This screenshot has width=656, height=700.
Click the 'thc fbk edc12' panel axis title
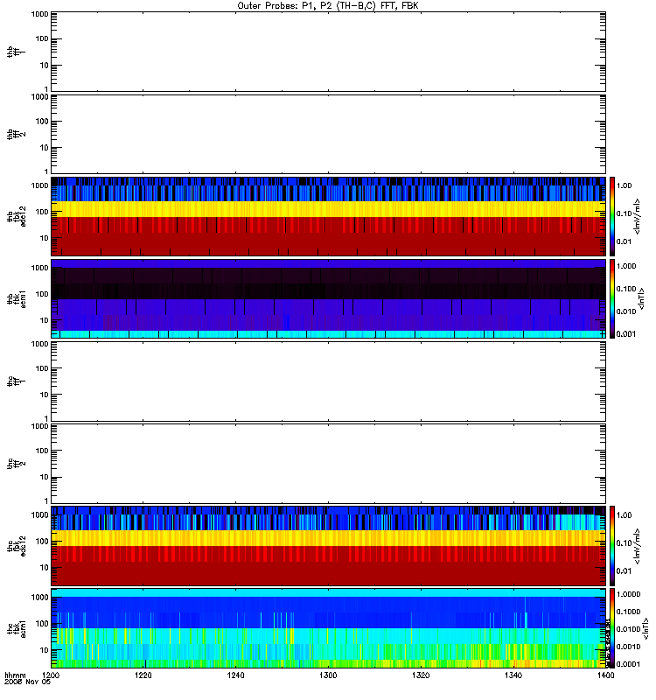[16, 546]
